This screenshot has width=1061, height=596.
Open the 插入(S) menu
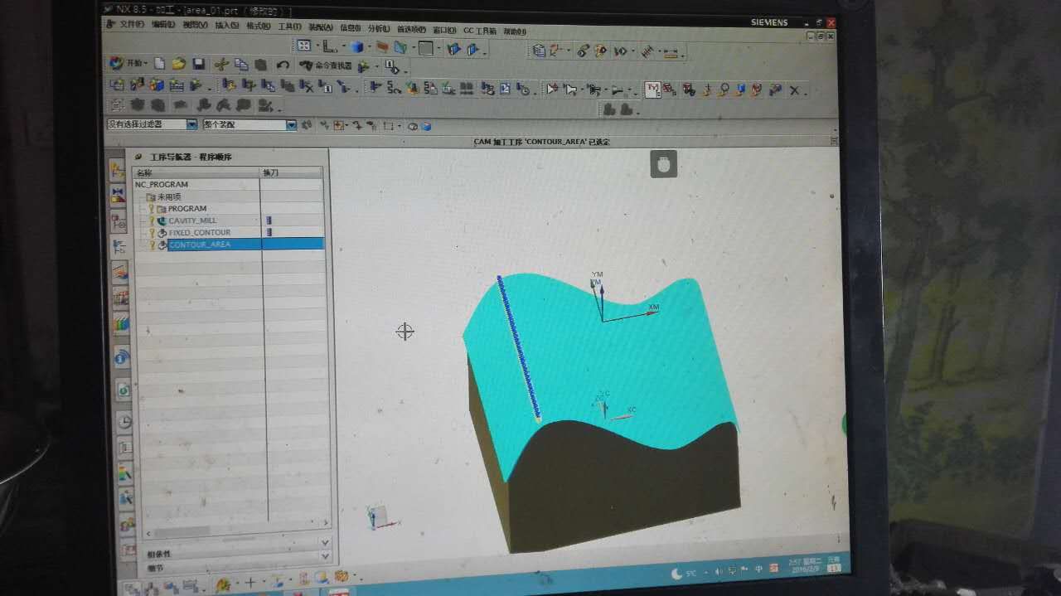[x=227, y=26]
